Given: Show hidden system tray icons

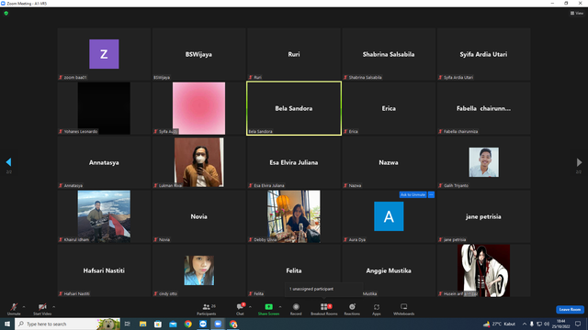Looking at the screenshot, I should (525, 324).
